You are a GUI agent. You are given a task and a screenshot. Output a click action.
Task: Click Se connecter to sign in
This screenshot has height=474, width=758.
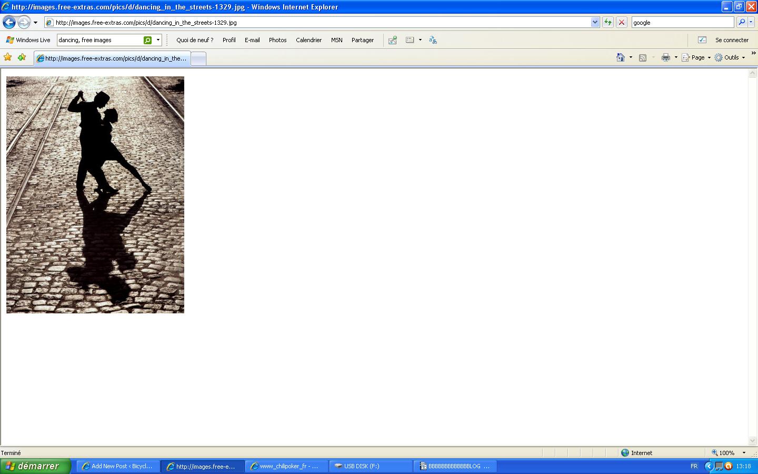[x=732, y=40]
